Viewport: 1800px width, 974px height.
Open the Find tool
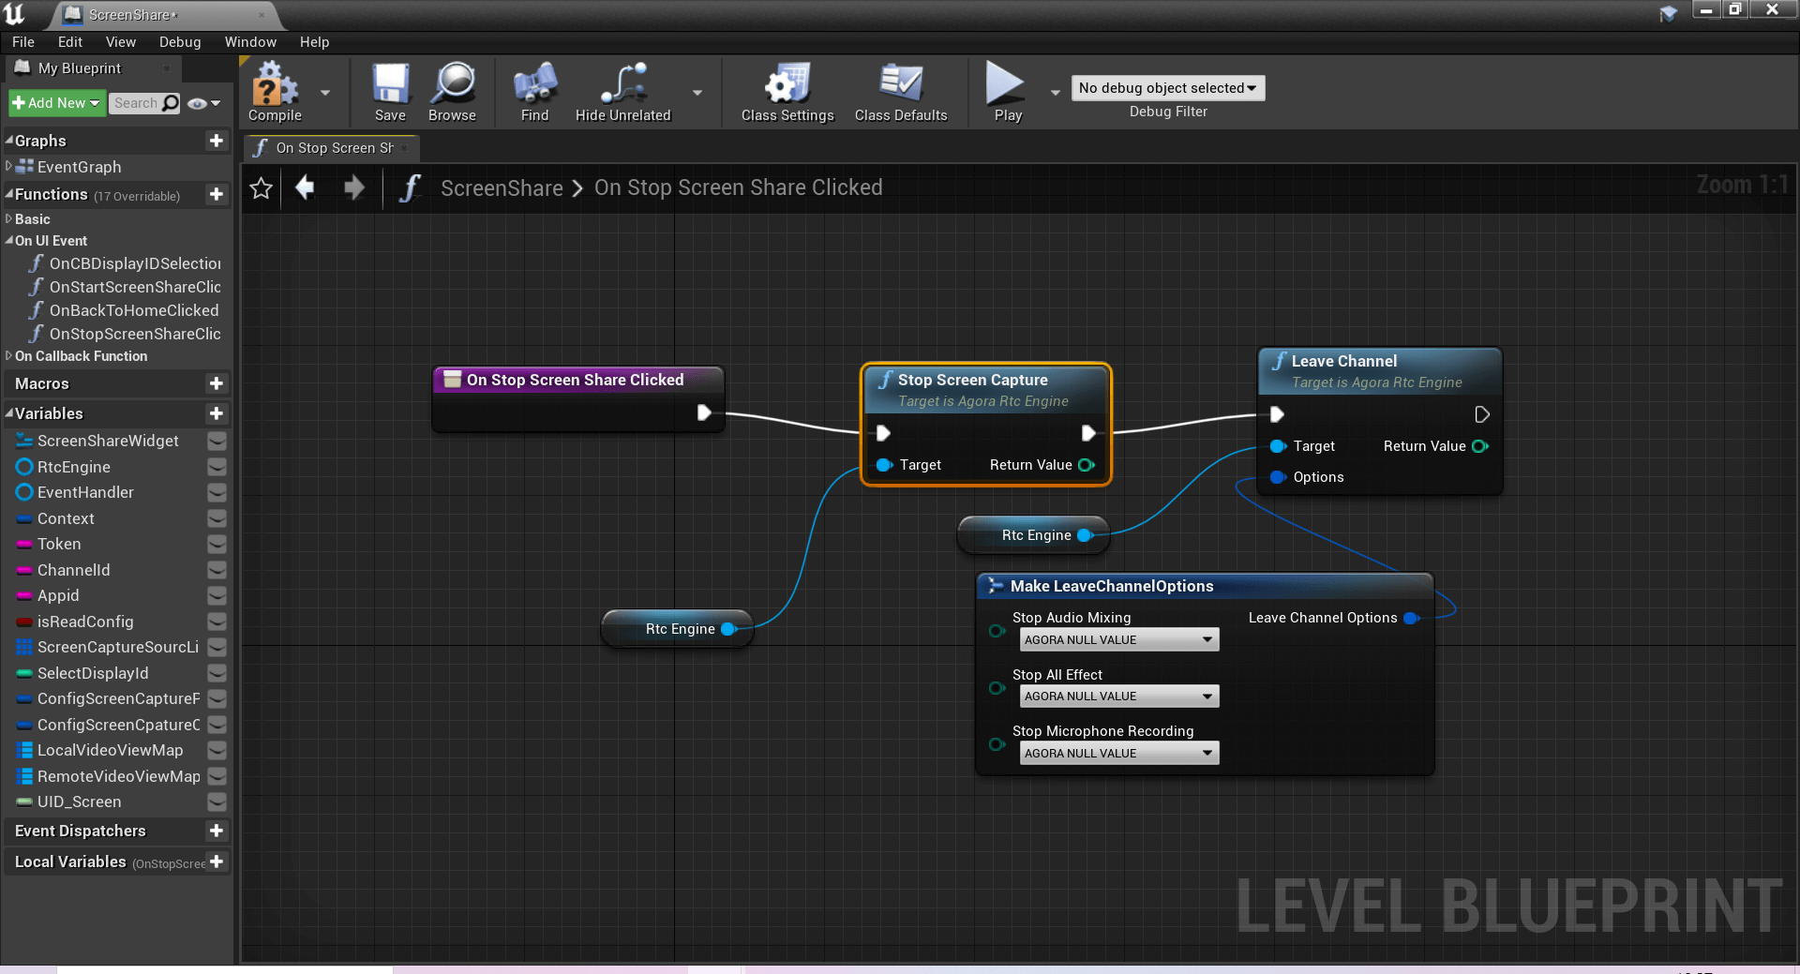coord(534,92)
